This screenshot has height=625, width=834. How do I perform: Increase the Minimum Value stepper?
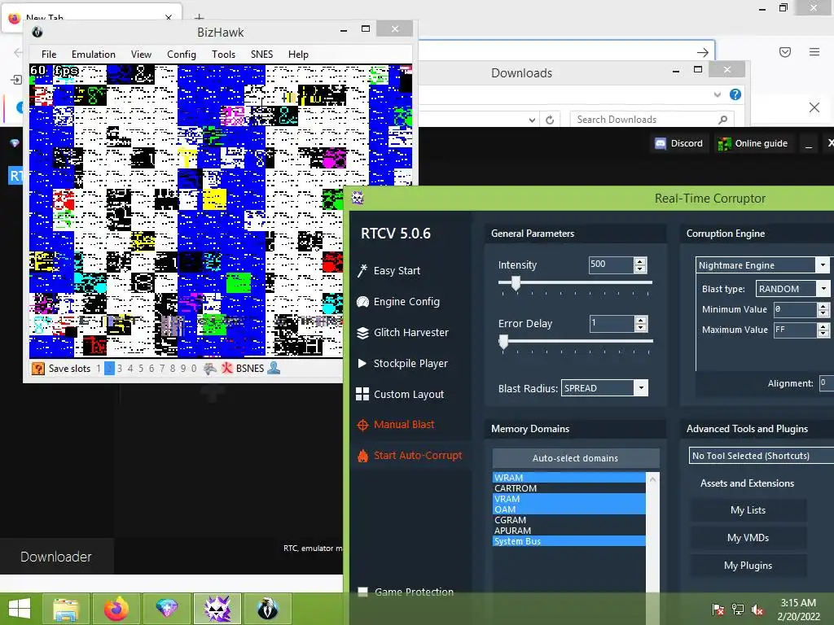tap(823, 306)
